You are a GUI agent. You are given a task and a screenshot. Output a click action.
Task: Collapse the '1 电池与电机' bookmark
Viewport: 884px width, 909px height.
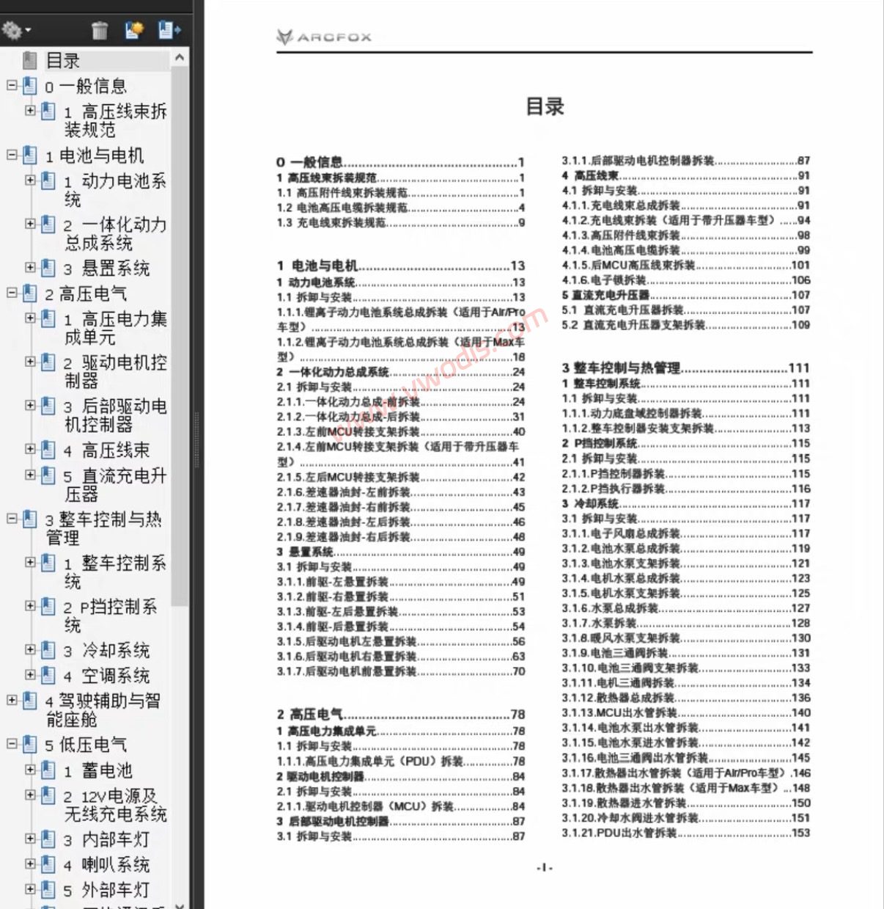click(12, 155)
